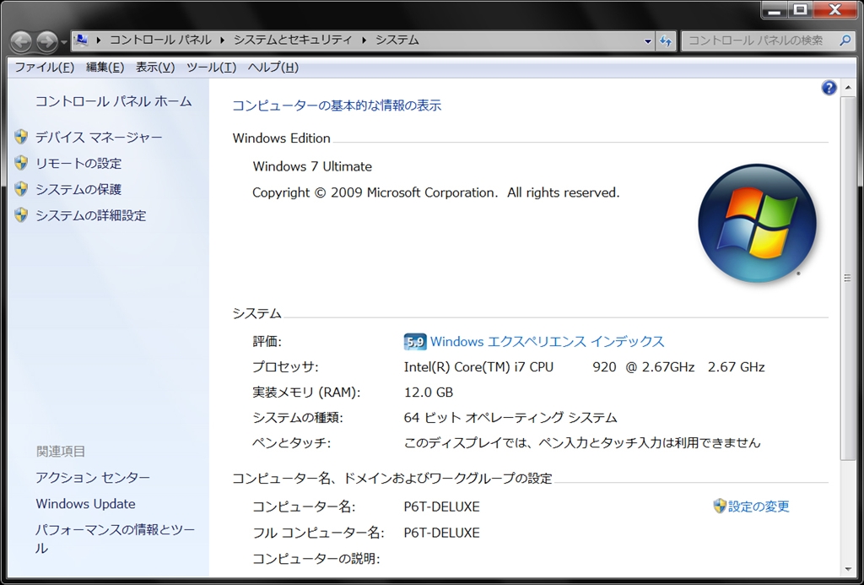Click the shield icon beside デバイス マネージャー

(21, 137)
